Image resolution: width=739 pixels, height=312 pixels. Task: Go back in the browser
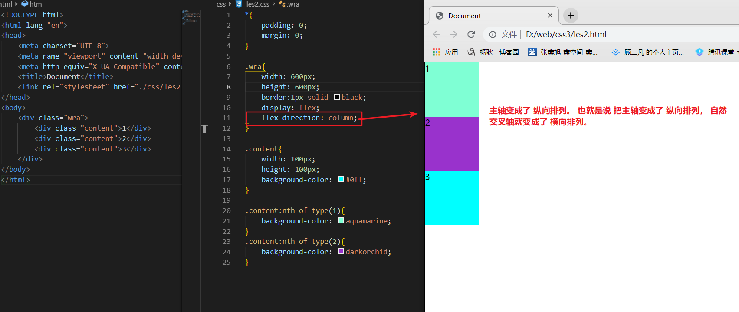(x=437, y=34)
